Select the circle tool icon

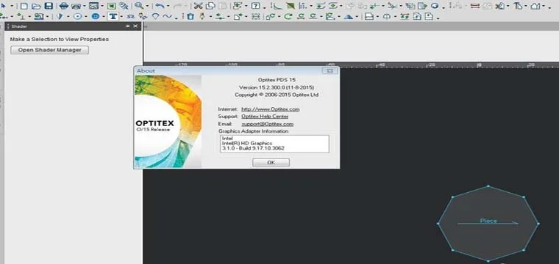pos(78,17)
